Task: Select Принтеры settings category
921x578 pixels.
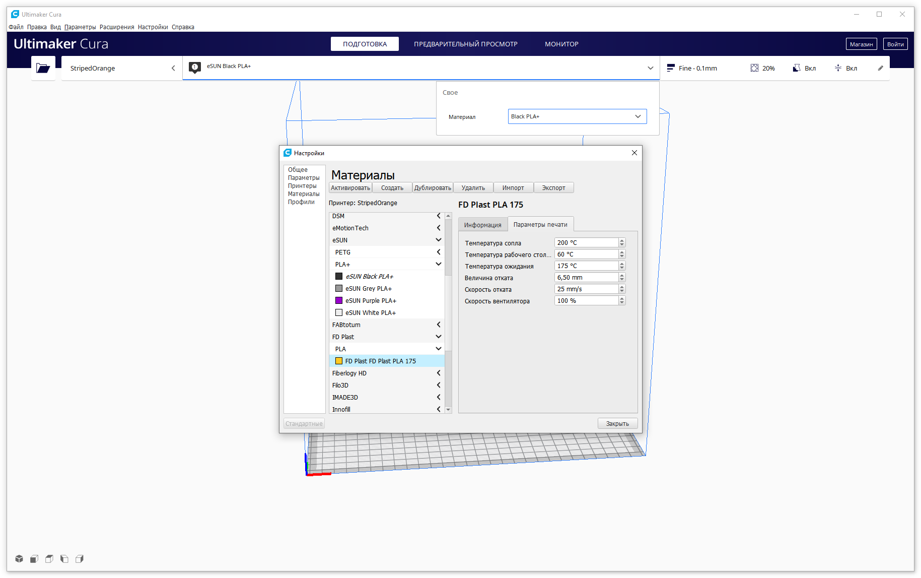Action: (302, 186)
